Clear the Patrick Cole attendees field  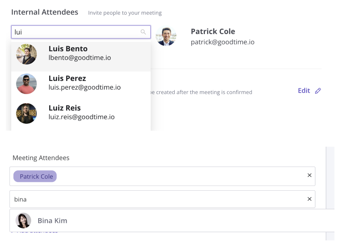coord(309,175)
